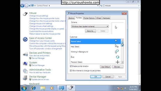Open Update device drivers link
The height and width of the screenshot is (91, 161).
40,79
